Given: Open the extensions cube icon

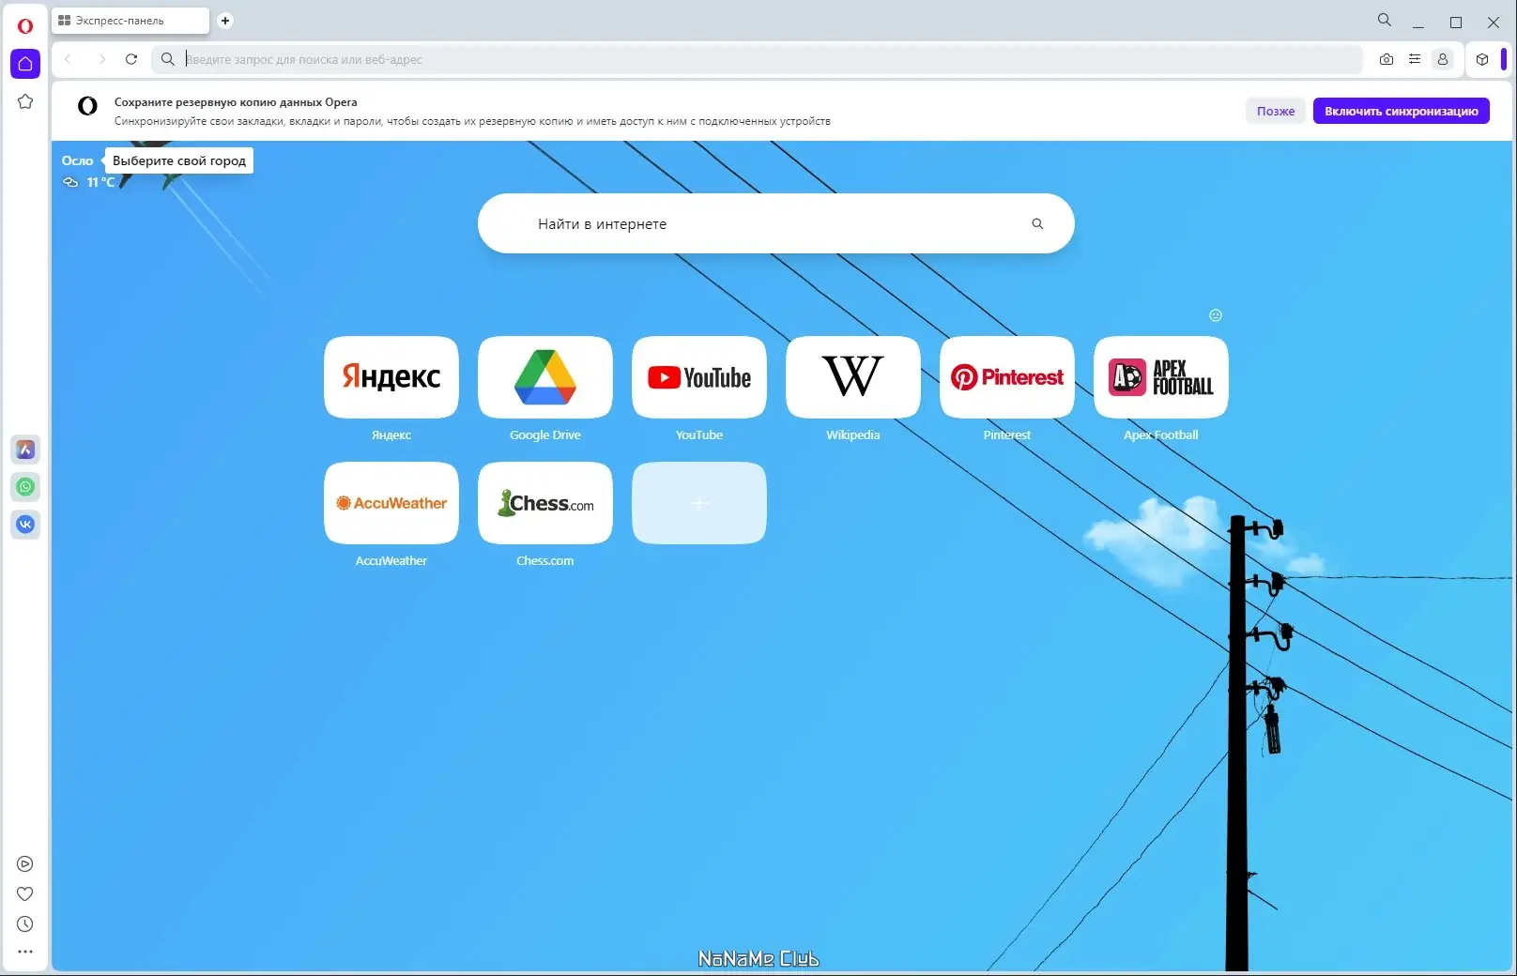Looking at the screenshot, I should click(1482, 59).
